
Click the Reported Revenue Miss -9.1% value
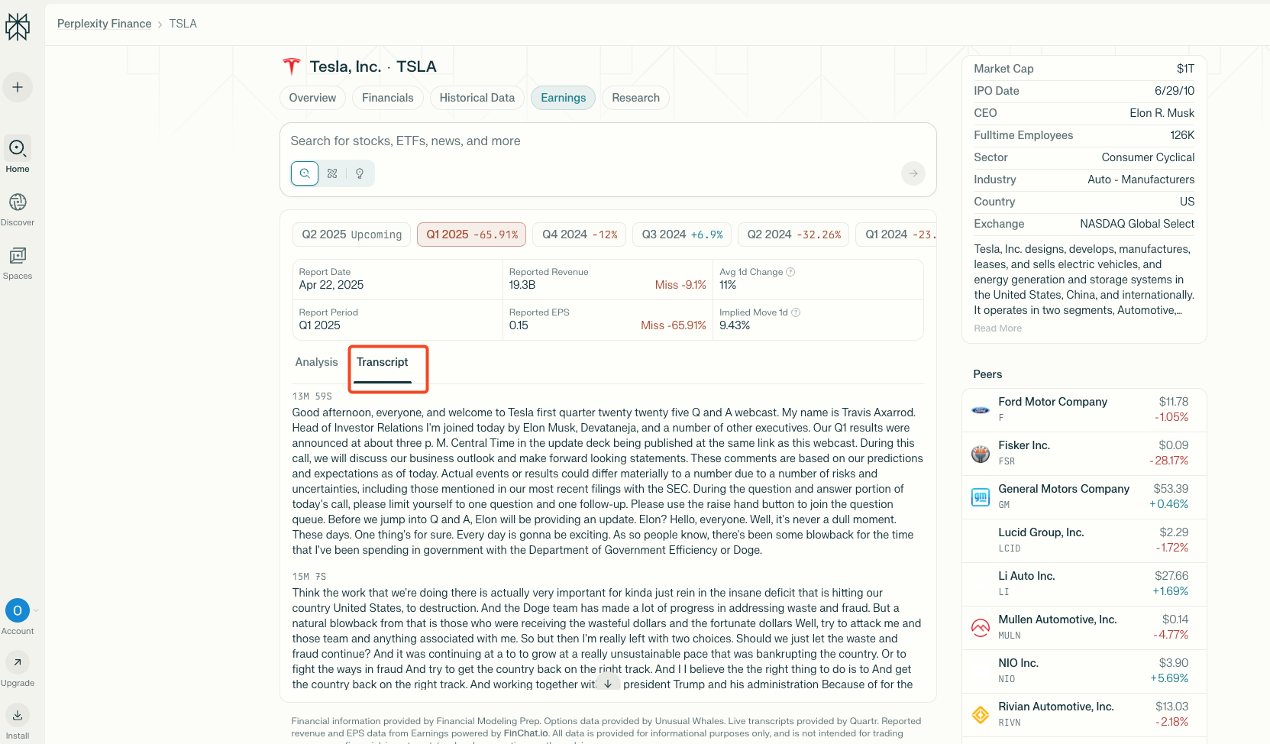pyautogui.click(x=680, y=285)
